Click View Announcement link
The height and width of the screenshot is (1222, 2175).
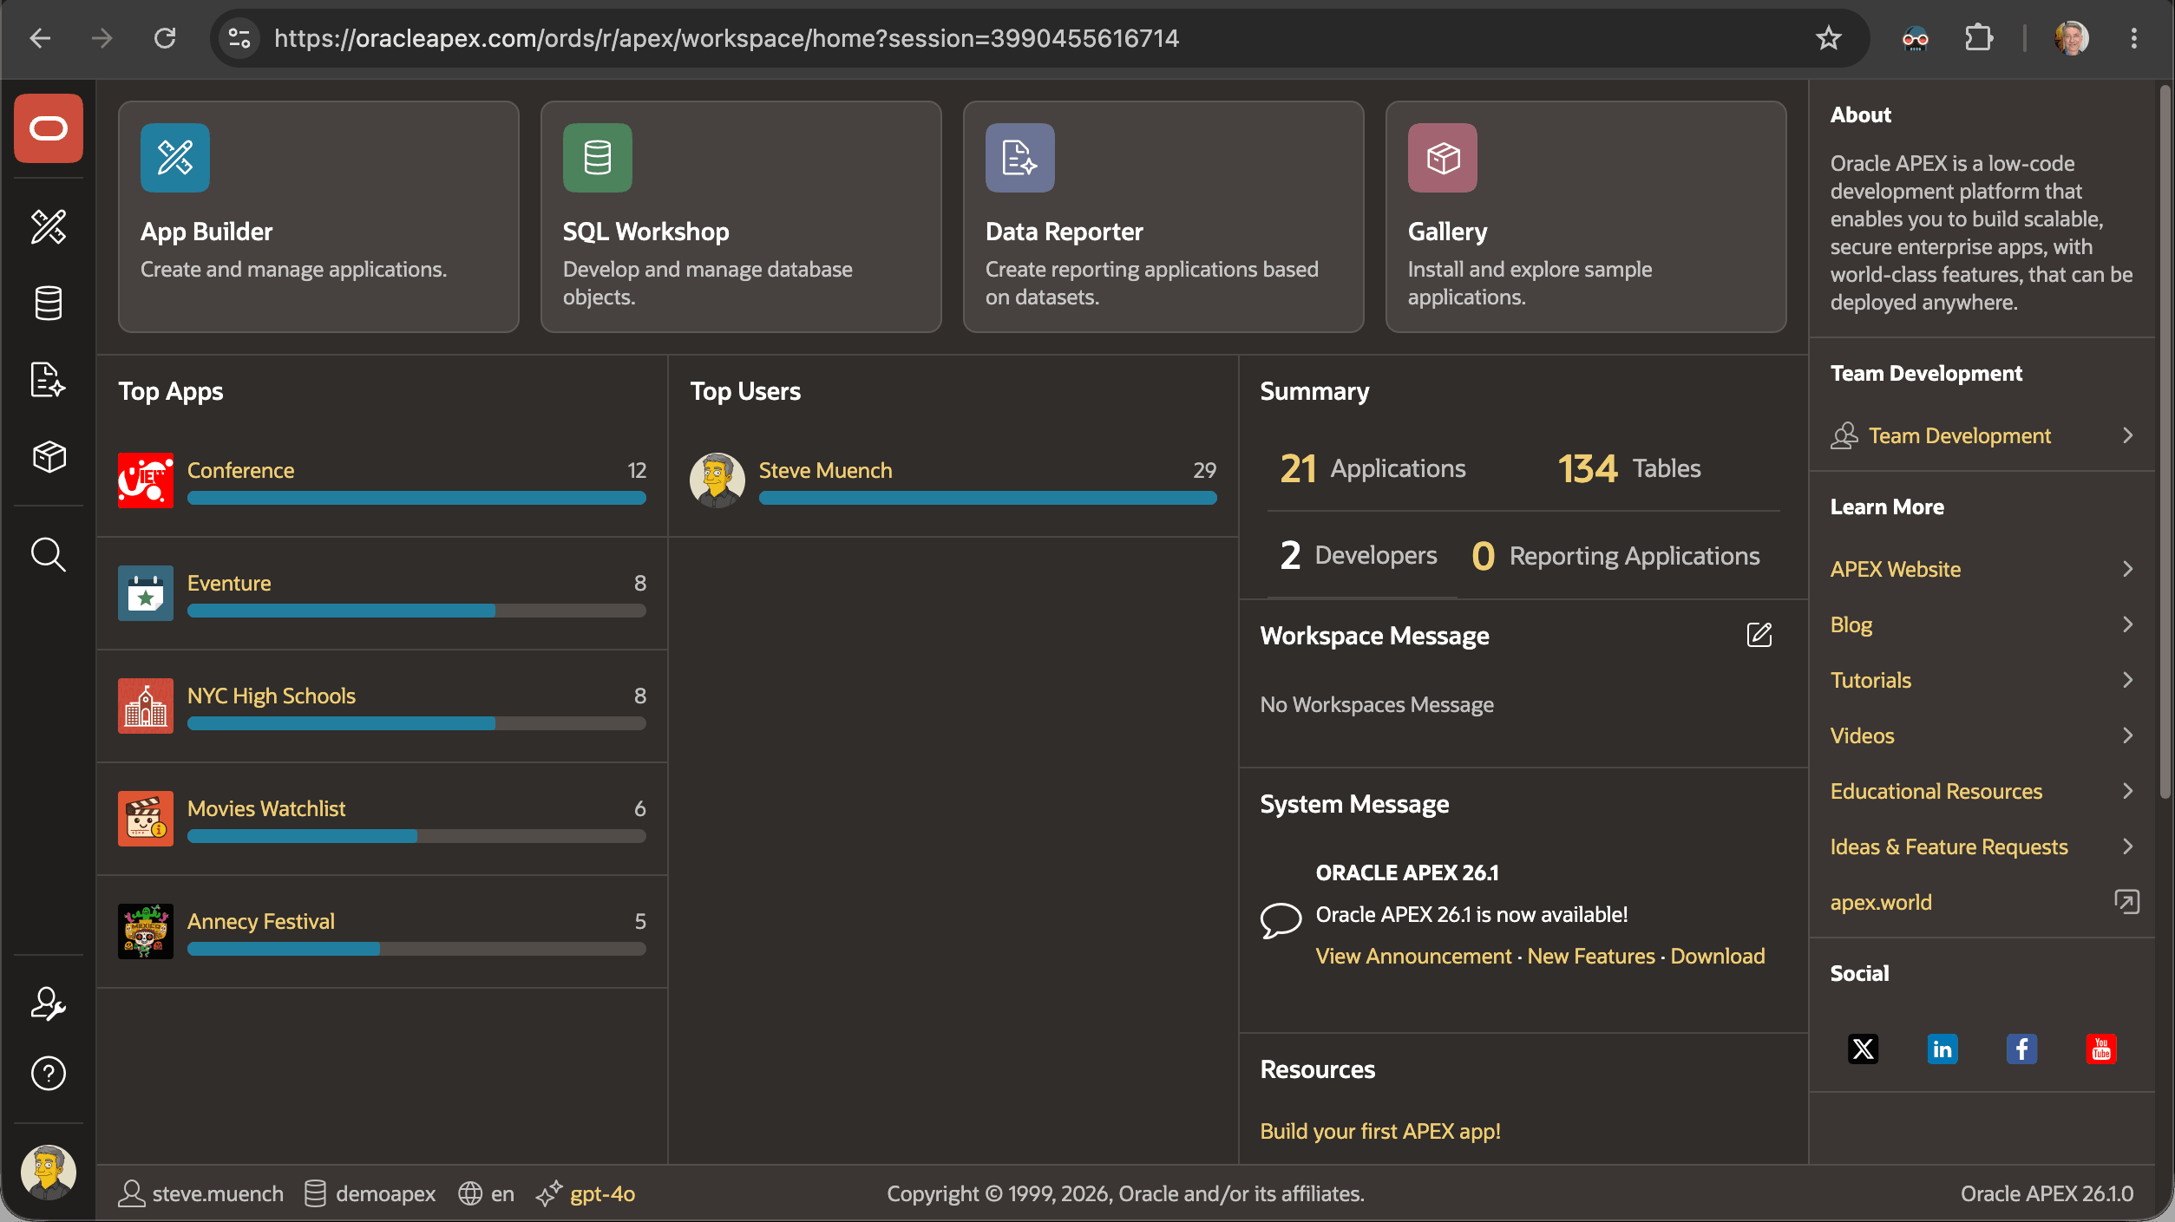(x=1413, y=956)
